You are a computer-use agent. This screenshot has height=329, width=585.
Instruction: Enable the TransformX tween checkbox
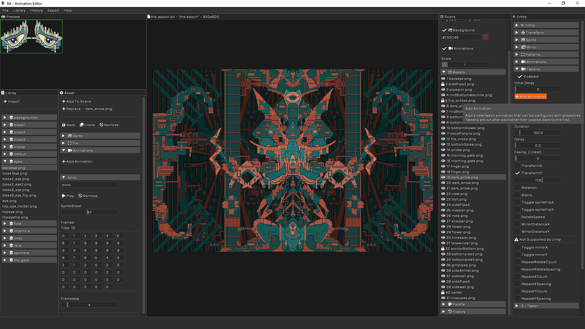point(517,166)
